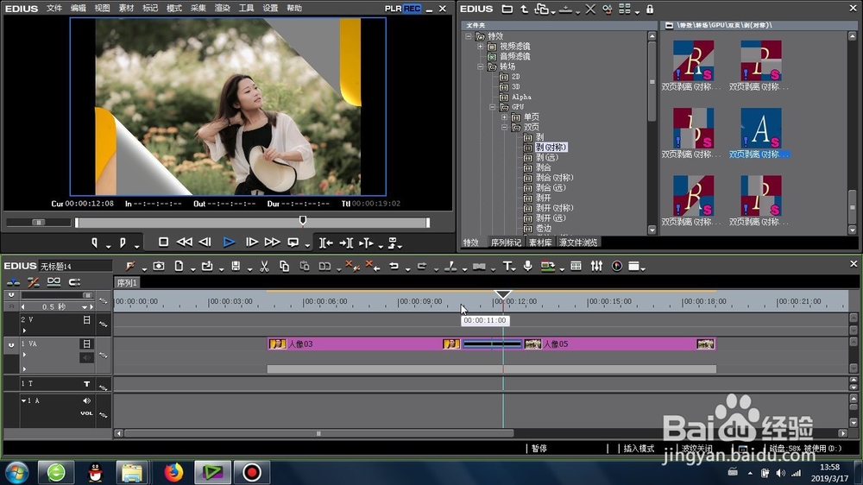Expand the 视频滤镜 tree node

point(481,47)
